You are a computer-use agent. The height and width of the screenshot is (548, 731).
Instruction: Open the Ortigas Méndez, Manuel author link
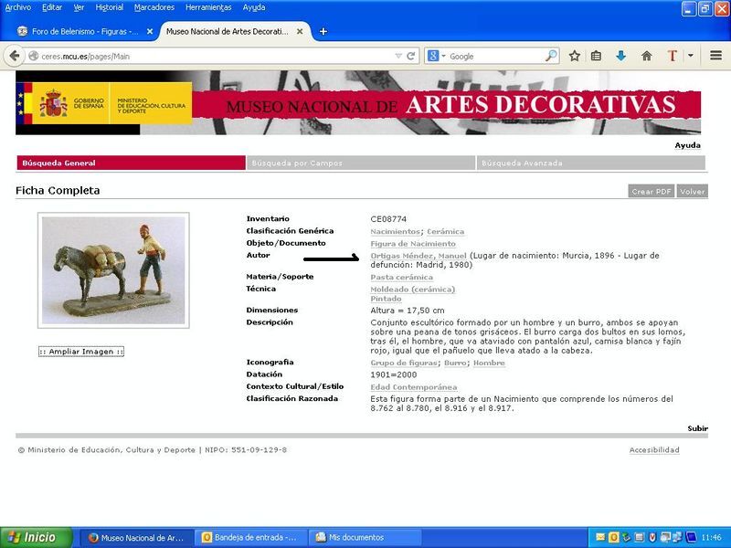pyautogui.click(x=418, y=256)
